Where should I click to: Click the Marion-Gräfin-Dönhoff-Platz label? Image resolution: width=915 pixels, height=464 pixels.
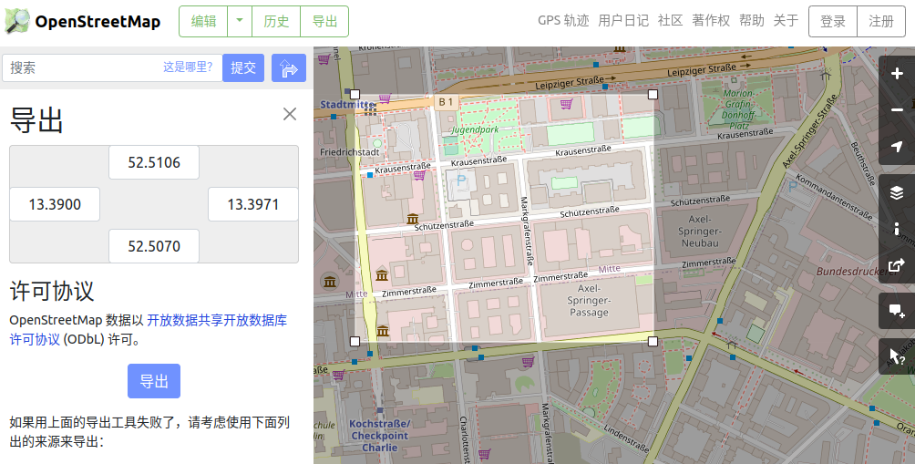[739, 109]
